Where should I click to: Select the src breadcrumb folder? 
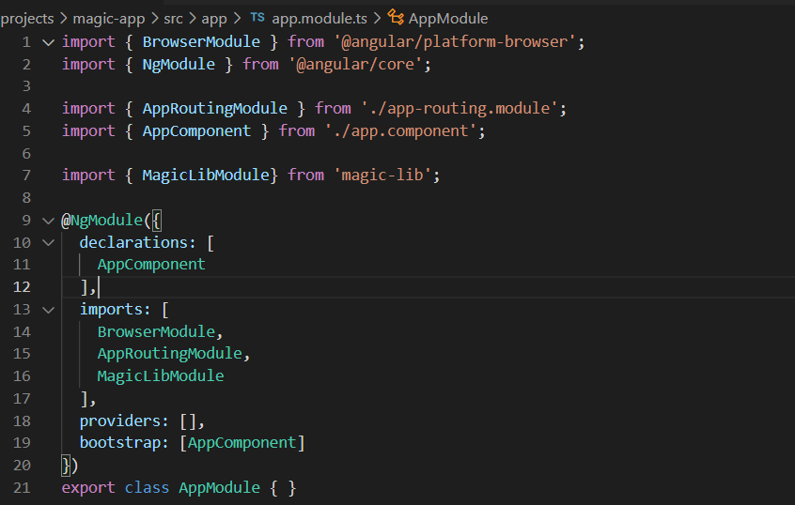[173, 19]
